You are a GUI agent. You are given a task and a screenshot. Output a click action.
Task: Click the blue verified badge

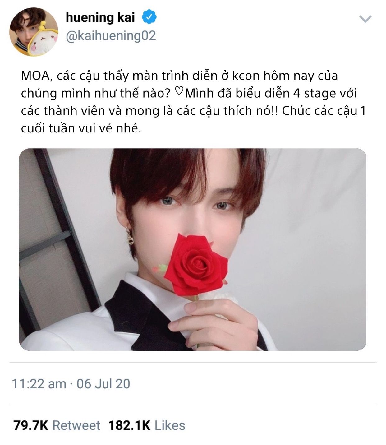point(149,17)
